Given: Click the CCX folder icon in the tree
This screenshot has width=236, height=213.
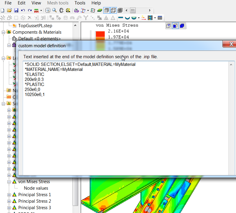Looking at the screenshot, I should pyautogui.click(x=9, y=97).
